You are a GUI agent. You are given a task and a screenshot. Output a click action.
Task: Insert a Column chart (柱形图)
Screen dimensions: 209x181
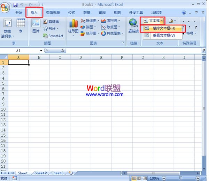point(73,28)
